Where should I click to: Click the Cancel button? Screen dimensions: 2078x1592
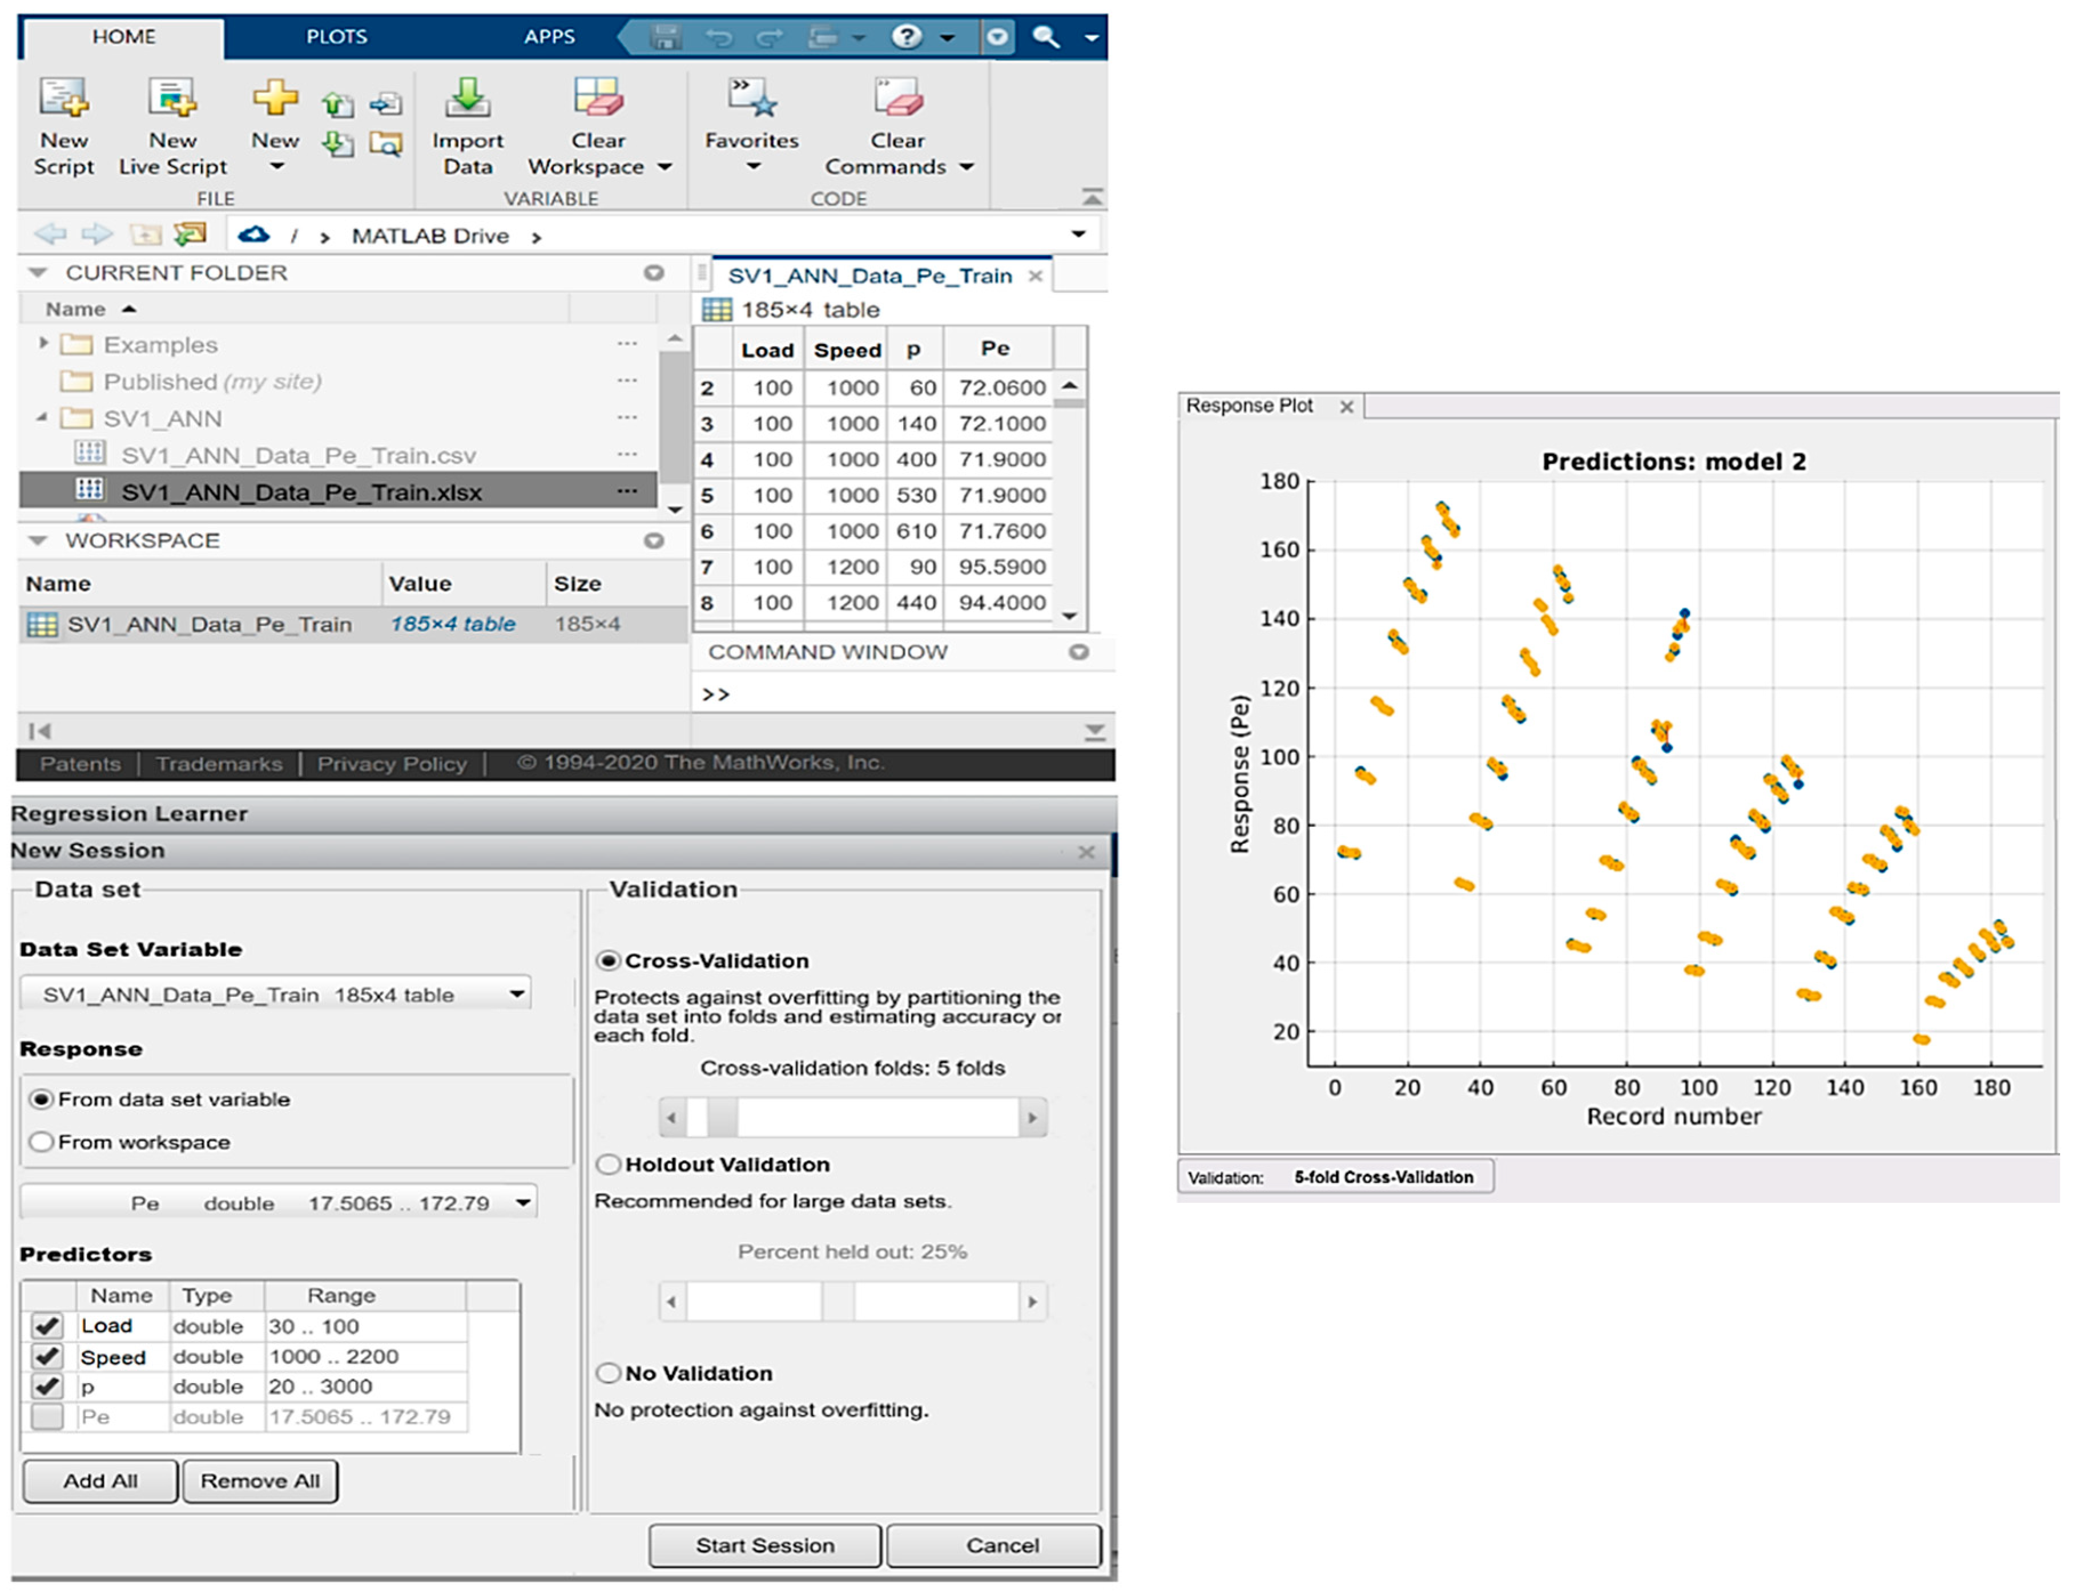click(994, 1545)
